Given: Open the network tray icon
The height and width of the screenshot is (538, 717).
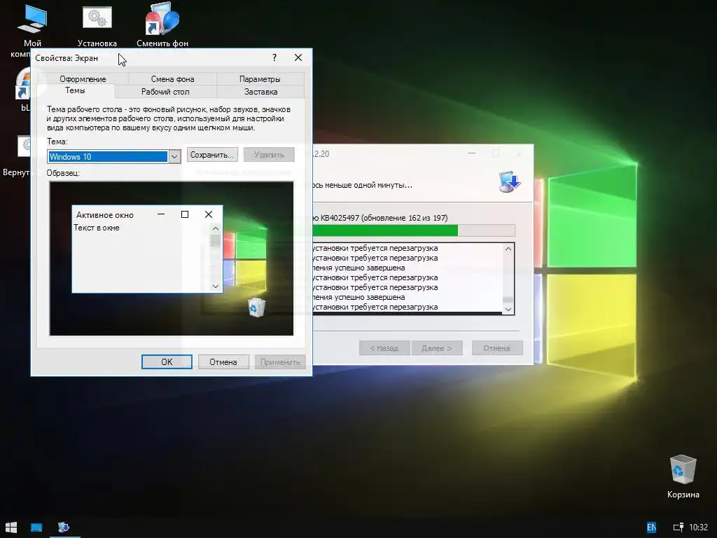Looking at the screenshot, I should tap(678, 527).
